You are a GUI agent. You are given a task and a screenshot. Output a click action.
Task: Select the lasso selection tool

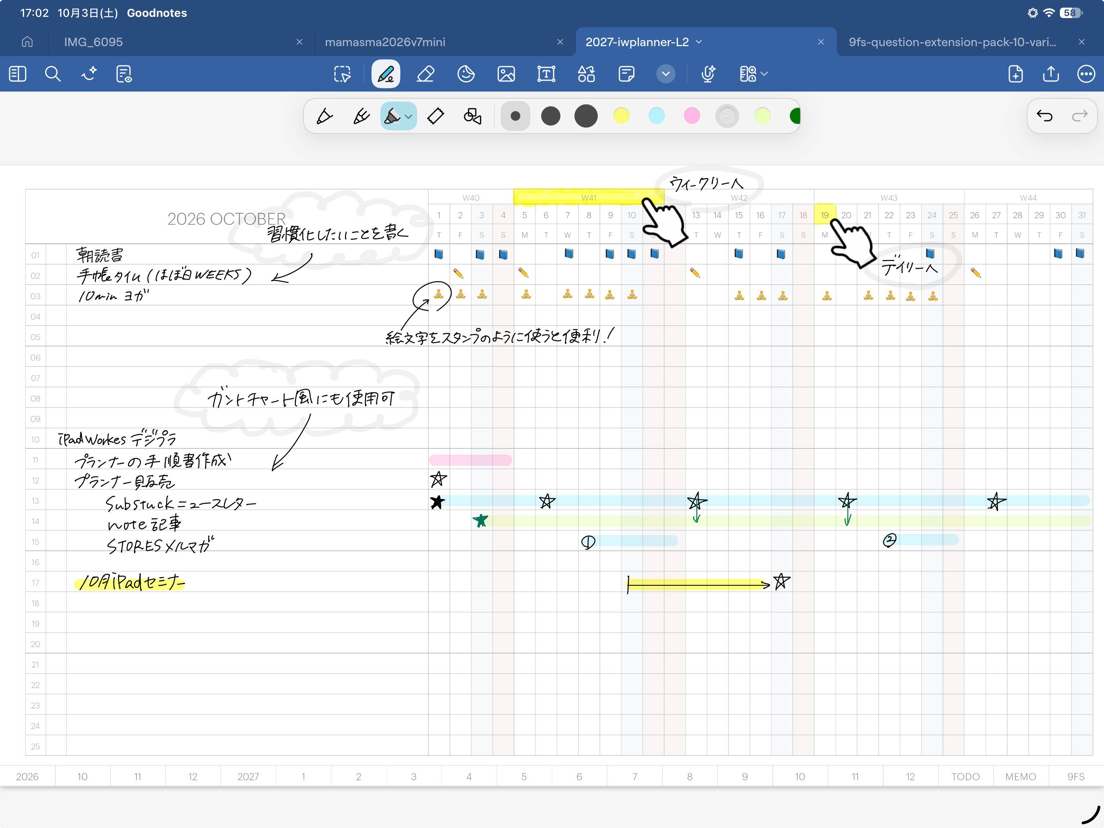tap(342, 74)
